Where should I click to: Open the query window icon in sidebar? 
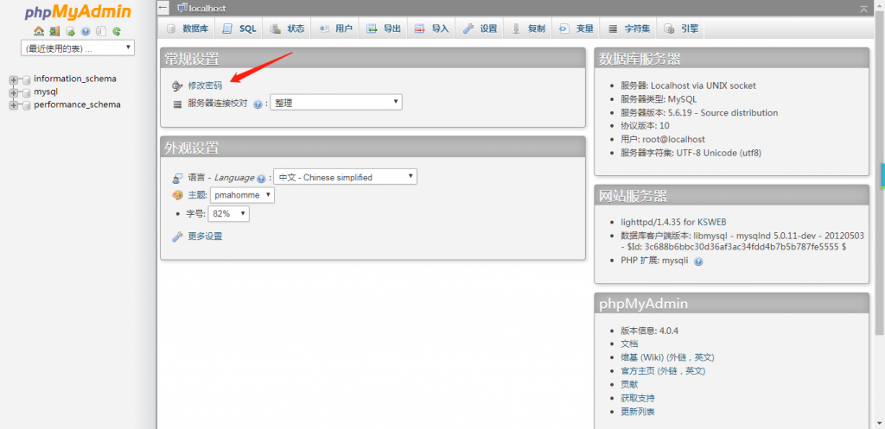coord(70,31)
